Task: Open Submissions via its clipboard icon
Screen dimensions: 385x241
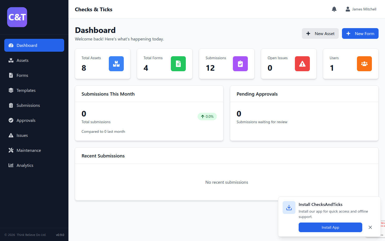Action: pos(11,105)
